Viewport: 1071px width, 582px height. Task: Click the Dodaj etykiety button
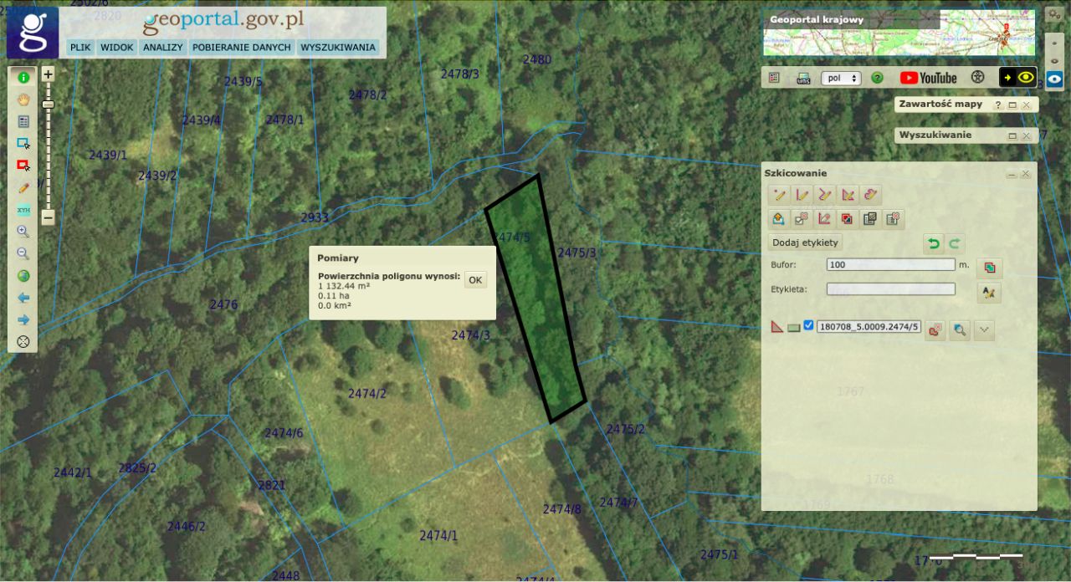(x=806, y=242)
